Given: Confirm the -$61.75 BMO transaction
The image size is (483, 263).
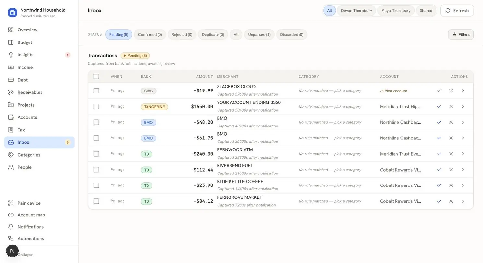Looking at the screenshot, I should 439,138.
